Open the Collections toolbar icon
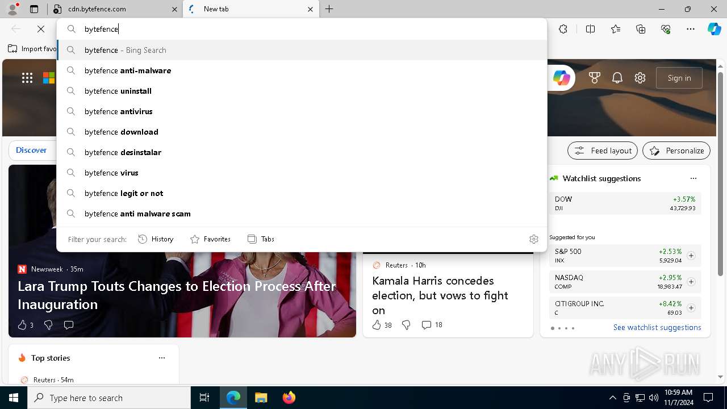727x409 pixels. coord(641,29)
